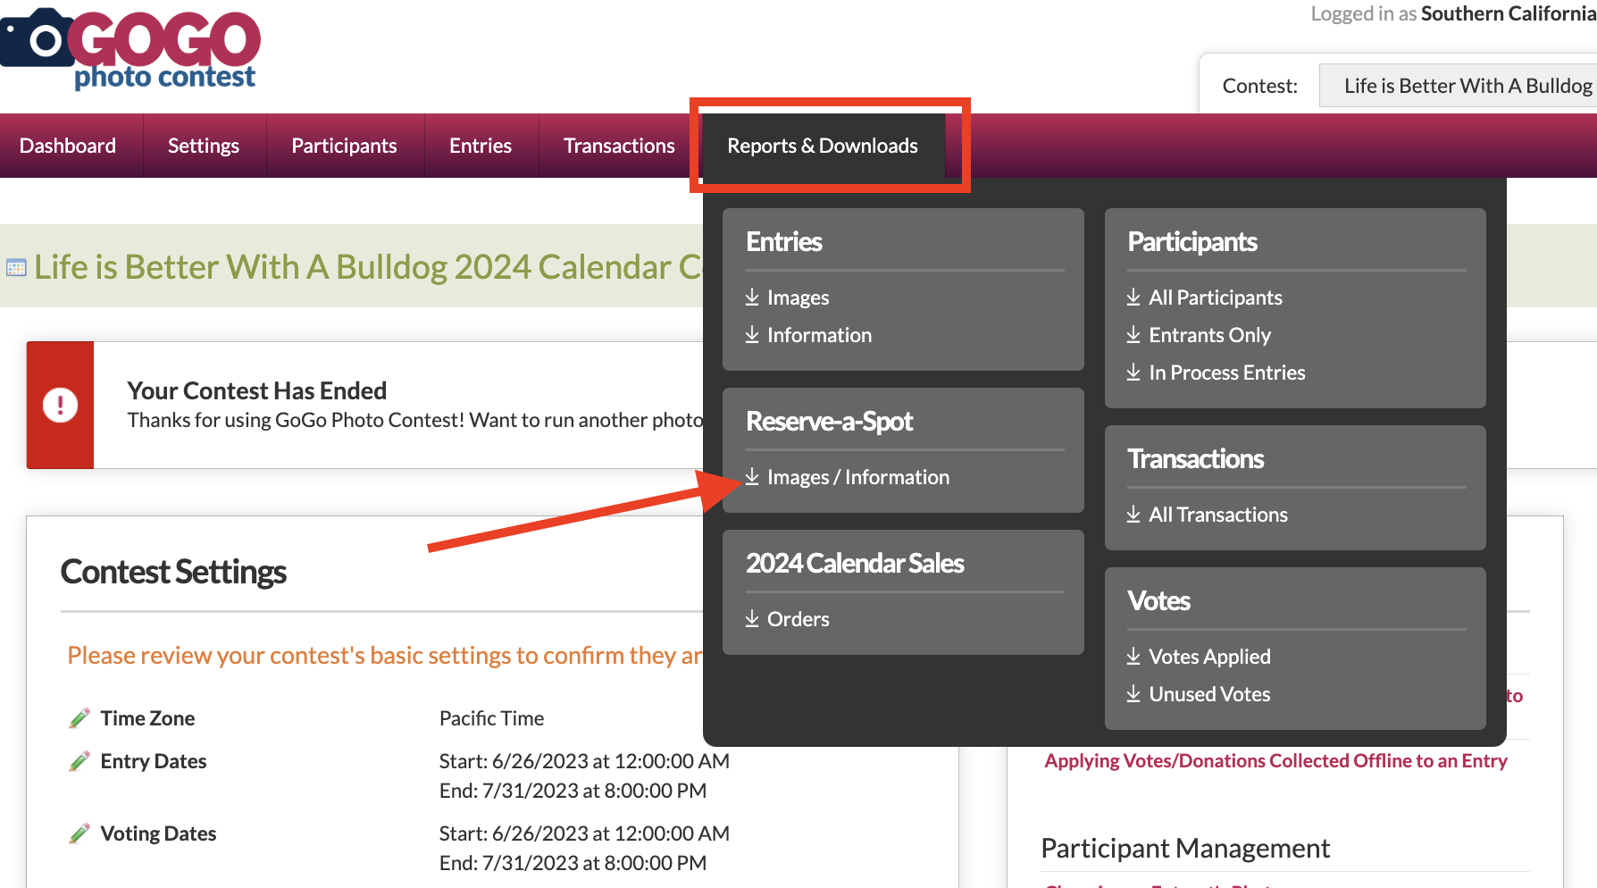Click the download icon beside Orders
This screenshot has width=1597, height=888.
pyautogui.click(x=752, y=618)
